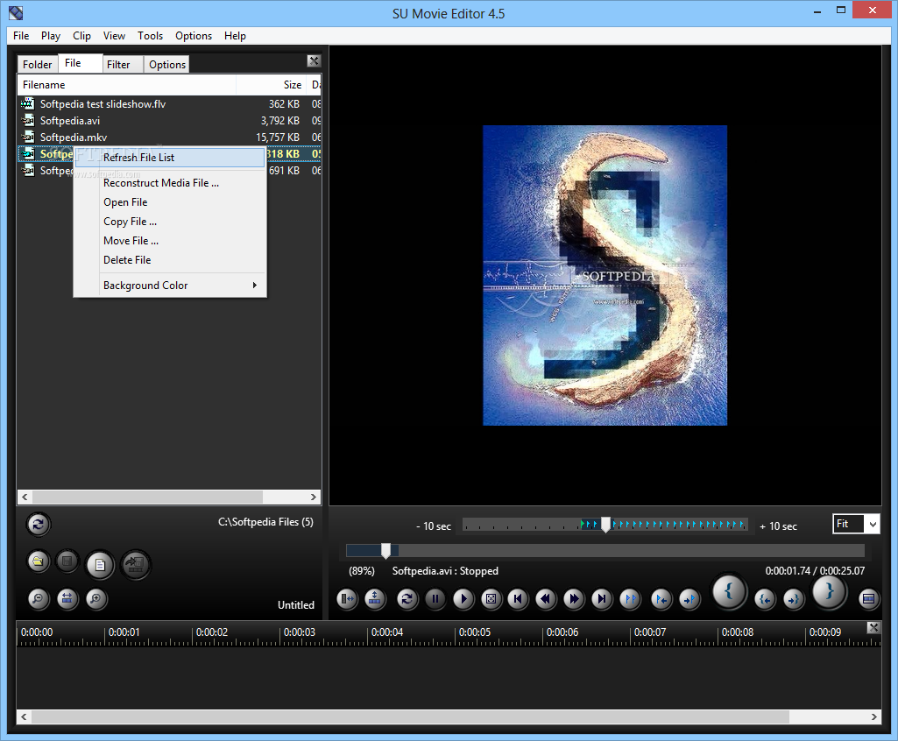The height and width of the screenshot is (741, 898).
Task: Open project with the yellow folder icon
Action: 38,561
